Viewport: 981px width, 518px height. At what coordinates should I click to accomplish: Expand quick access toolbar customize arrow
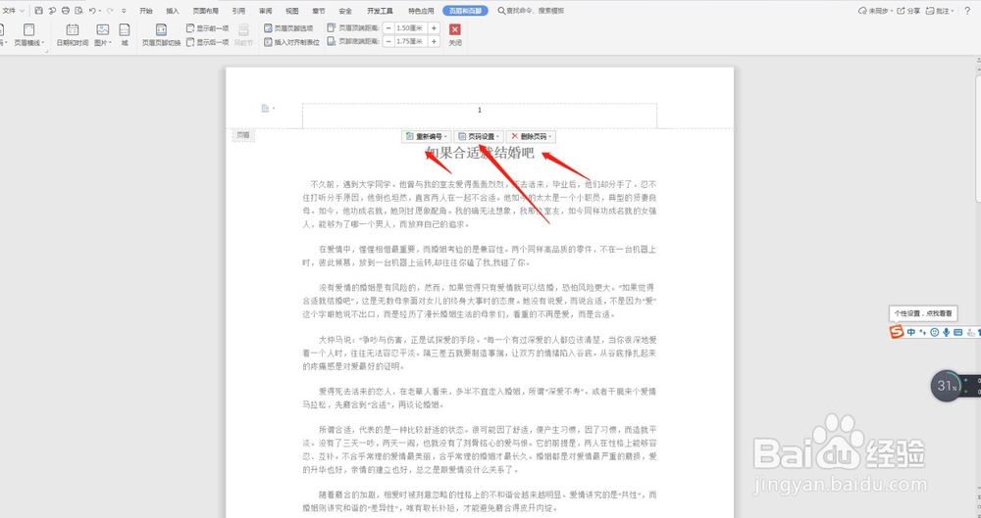coord(124,11)
